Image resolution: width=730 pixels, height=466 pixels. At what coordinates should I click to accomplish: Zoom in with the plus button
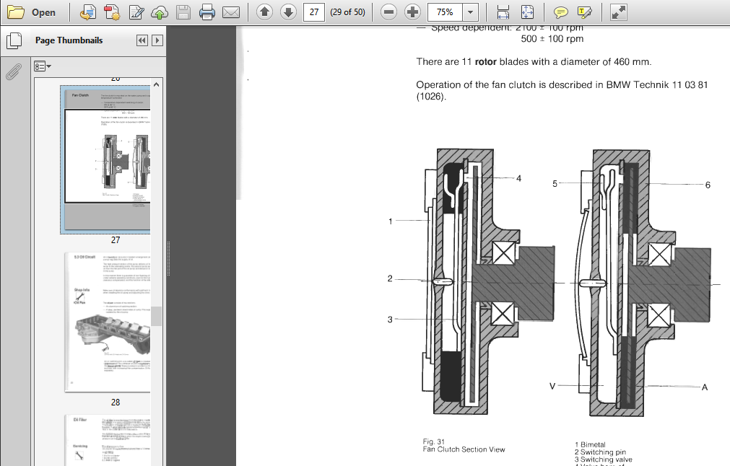(x=412, y=12)
